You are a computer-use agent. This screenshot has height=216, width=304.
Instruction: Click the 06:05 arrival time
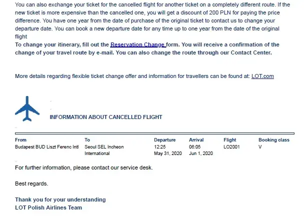click(x=195, y=147)
